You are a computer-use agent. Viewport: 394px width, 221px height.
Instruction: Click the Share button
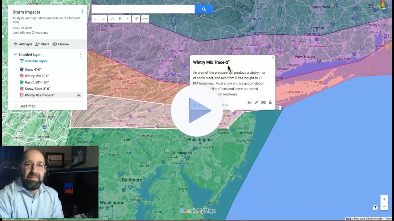tap(42, 44)
